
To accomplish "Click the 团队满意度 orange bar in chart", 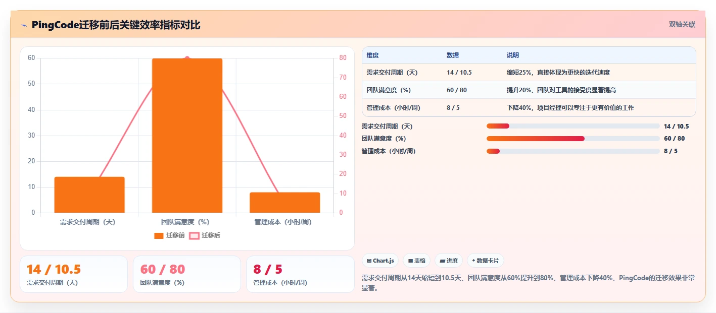I will pos(187,136).
